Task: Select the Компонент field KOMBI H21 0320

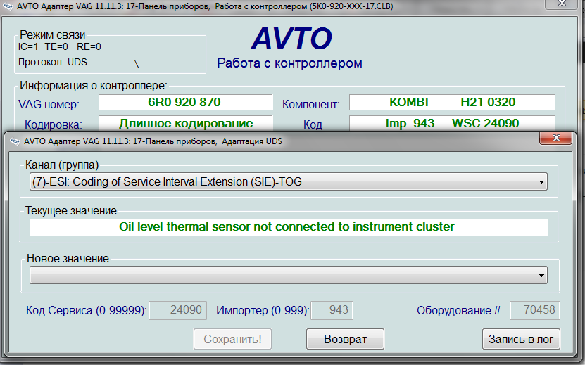Action: 452,103
